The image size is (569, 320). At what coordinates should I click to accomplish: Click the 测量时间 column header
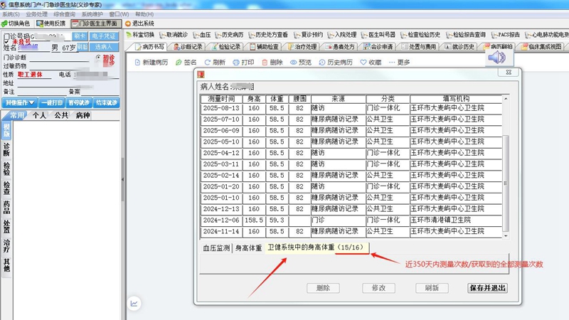[x=221, y=99]
